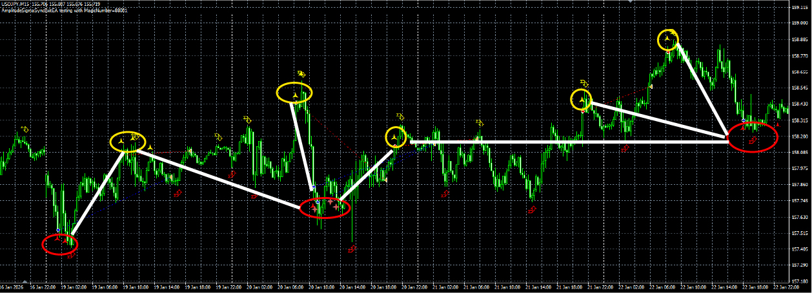Click the 19 Jan 02:00 time label
The image size is (812, 293).
(x=74, y=287)
